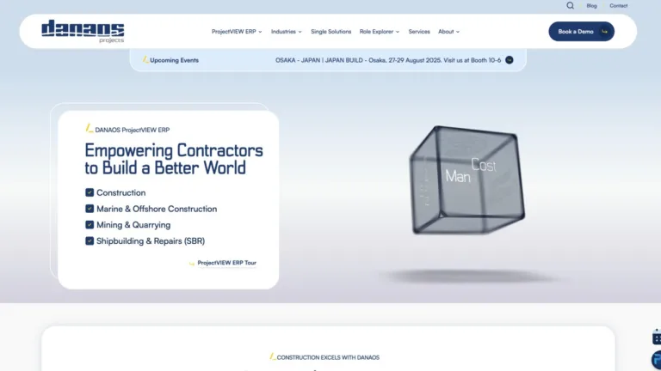Image resolution: width=661 pixels, height=371 pixels.
Task: Click the Upcoming Events label
Action: 174,60
